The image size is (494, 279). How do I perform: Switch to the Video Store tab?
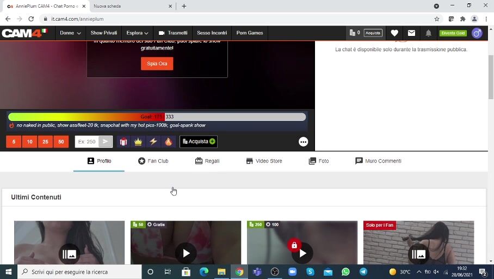pos(264,161)
